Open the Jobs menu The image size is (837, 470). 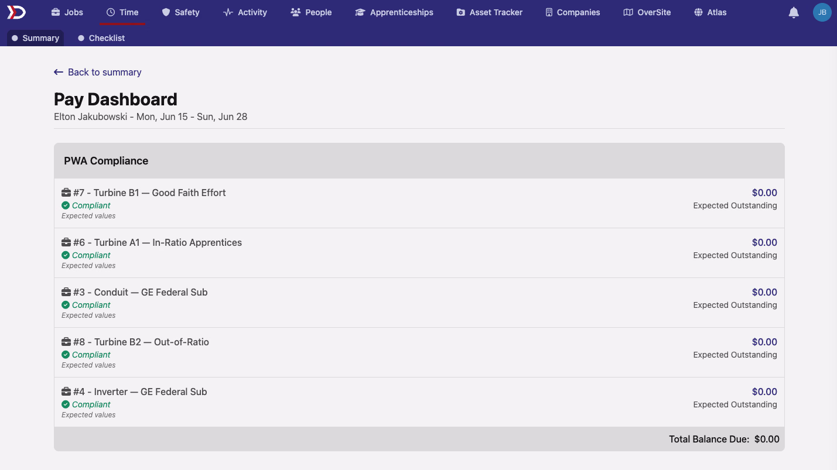(x=67, y=12)
